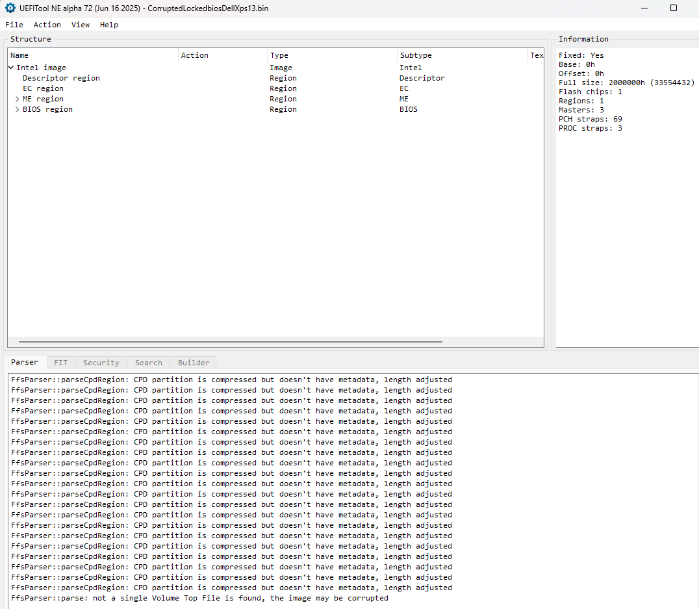Click 'PCH straps: 69' information line
The width and height of the screenshot is (699, 609).
[591, 119]
